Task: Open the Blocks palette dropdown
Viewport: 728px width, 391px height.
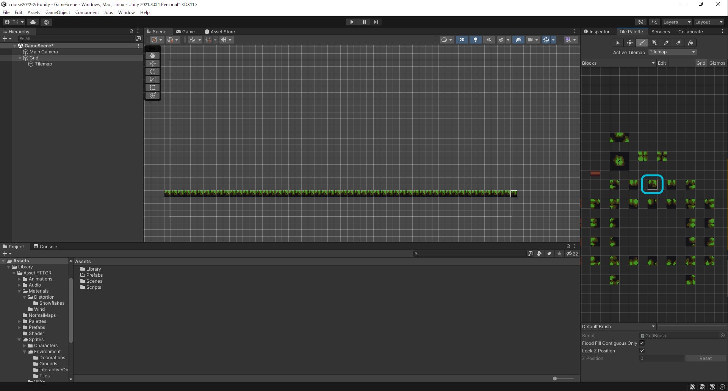Action: (x=618, y=63)
